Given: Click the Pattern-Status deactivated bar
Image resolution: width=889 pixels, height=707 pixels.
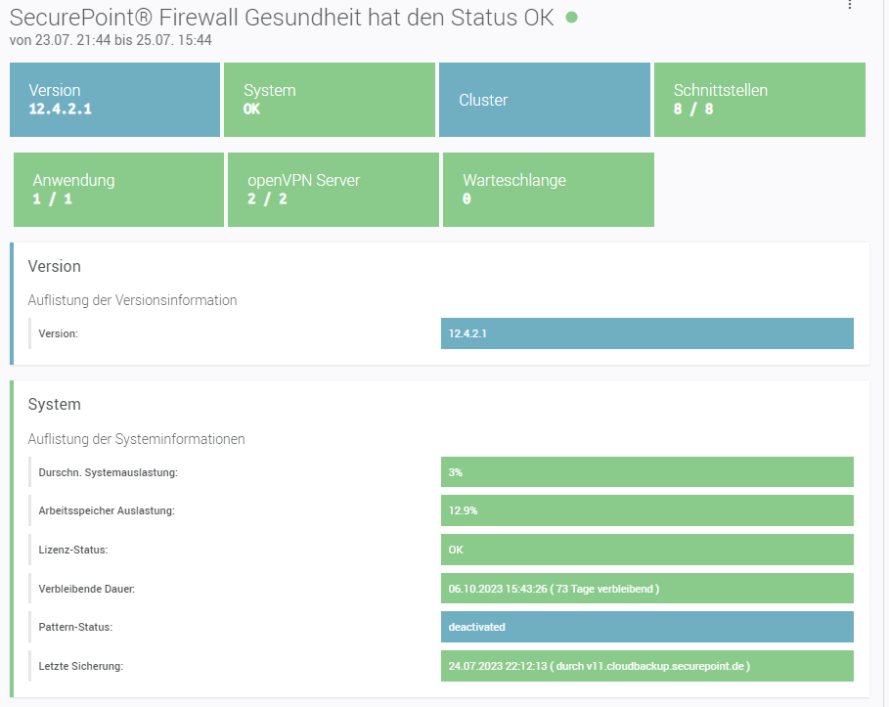Looking at the screenshot, I should pos(646,627).
